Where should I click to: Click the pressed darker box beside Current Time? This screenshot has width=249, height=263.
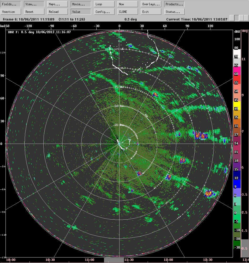point(237,18)
